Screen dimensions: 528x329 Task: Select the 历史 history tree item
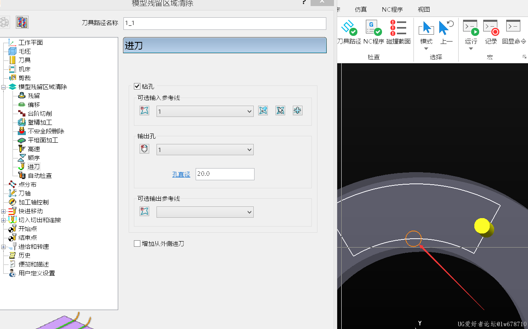coord(25,255)
